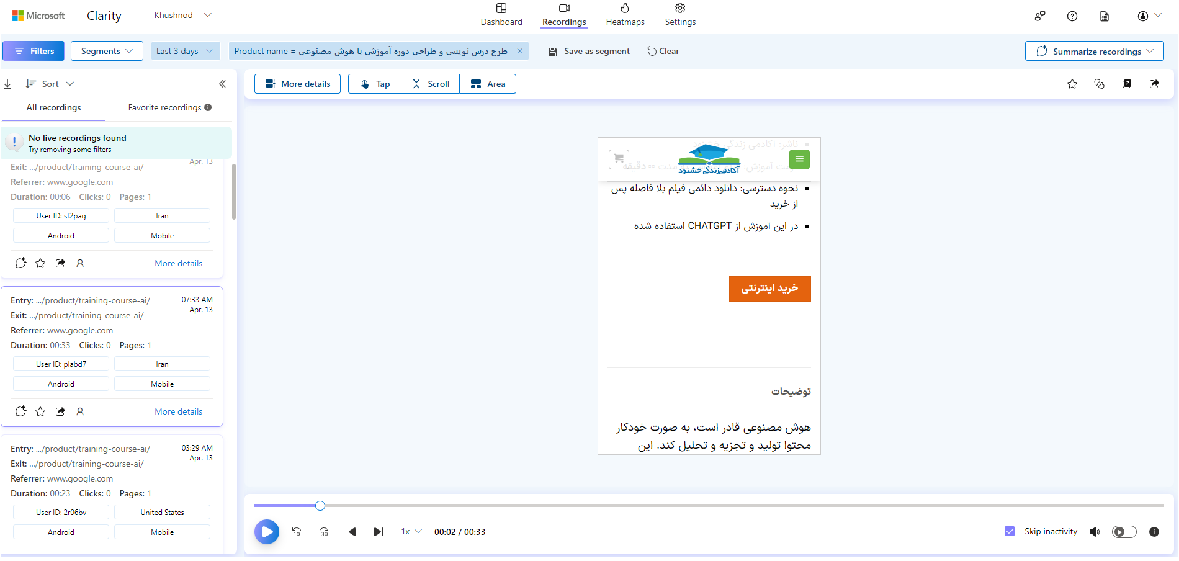Click the playback timeline progress handle
The image size is (1179, 561).
point(320,506)
